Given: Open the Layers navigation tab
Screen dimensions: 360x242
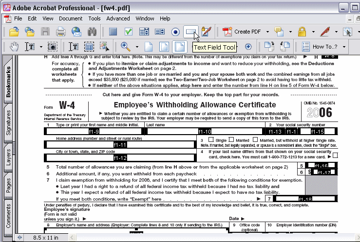Looking at the screenshot, I should coord(8,157).
